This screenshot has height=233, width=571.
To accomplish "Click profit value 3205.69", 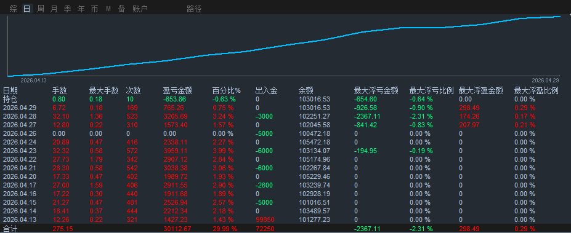I will point(176,116).
